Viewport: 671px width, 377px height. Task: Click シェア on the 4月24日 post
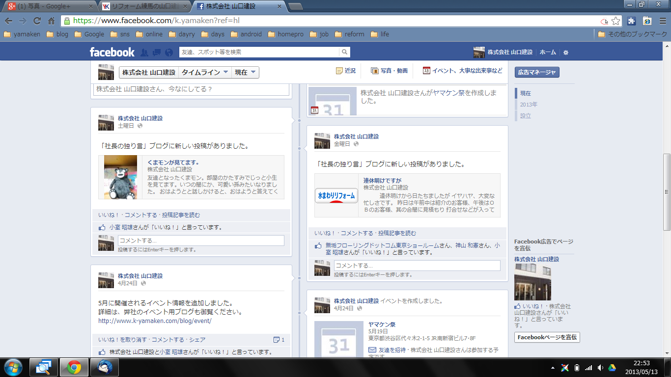point(197,340)
